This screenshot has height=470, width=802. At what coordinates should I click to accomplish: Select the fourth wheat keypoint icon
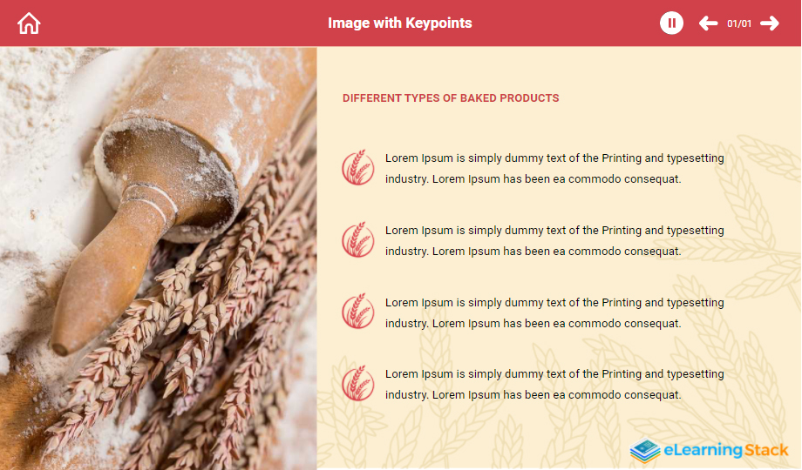point(358,383)
